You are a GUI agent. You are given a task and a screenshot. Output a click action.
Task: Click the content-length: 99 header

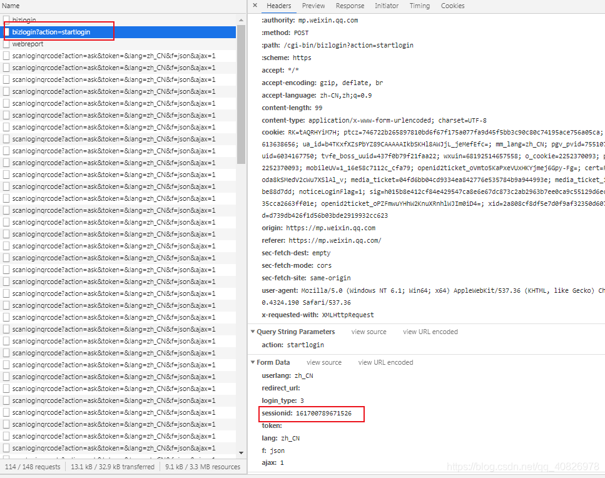pyautogui.click(x=292, y=108)
